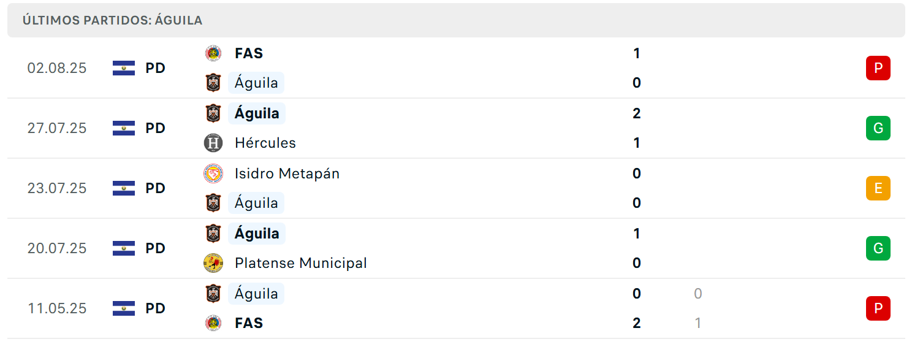Click the orange E draw badge

[878, 188]
